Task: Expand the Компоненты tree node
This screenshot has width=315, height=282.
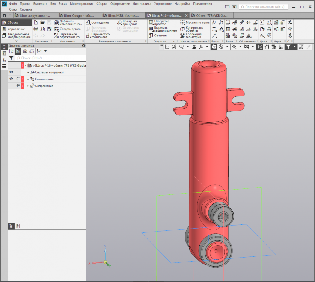Action: point(28,79)
